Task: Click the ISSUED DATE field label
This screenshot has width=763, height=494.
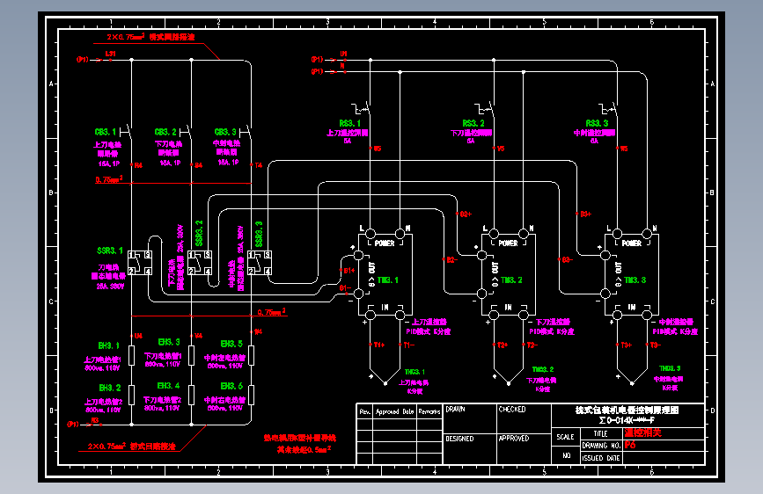Action: [x=601, y=458]
